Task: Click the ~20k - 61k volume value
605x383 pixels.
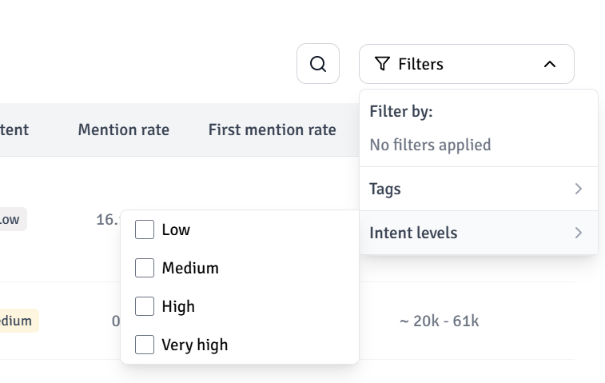Action: pos(439,321)
